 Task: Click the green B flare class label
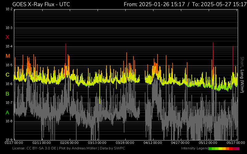(7, 94)
